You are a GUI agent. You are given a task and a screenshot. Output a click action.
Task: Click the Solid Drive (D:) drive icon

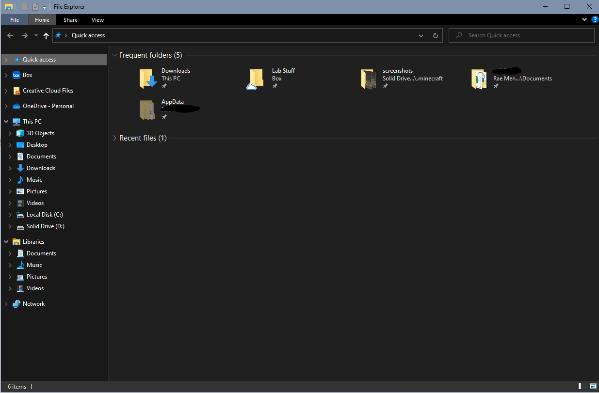[20, 226]
